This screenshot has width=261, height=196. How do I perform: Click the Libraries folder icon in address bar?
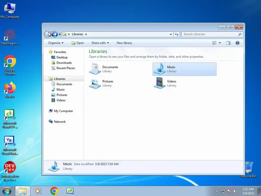[64, 34]
